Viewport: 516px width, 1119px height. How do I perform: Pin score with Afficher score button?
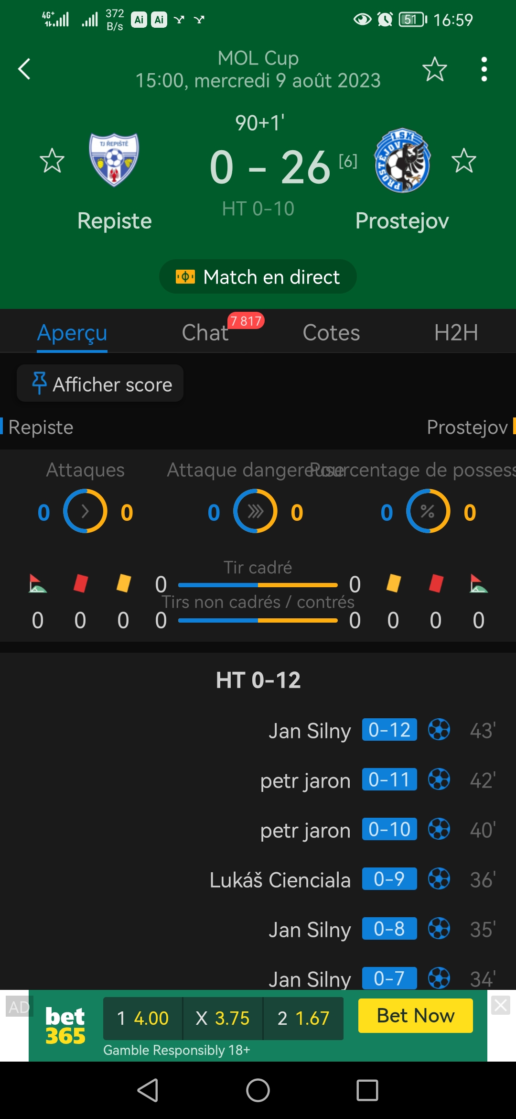coord(100,384)
